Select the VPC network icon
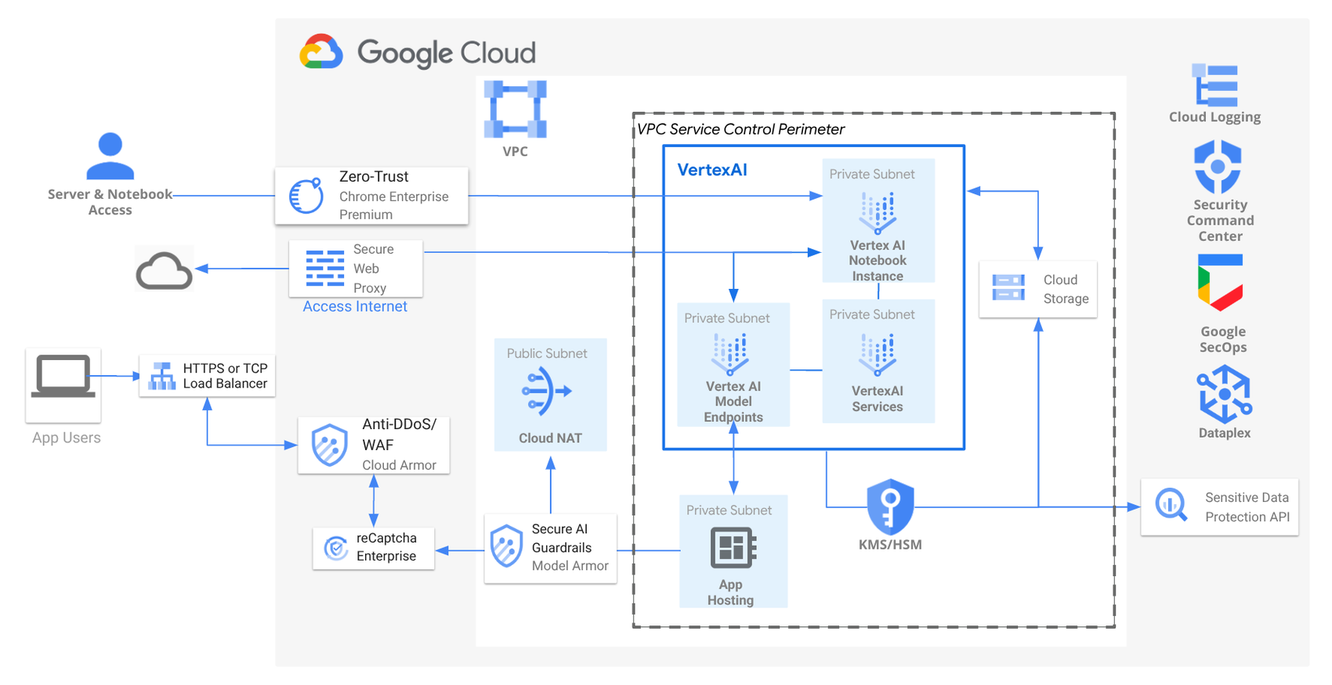The image size is (1332, 685). 515,110
